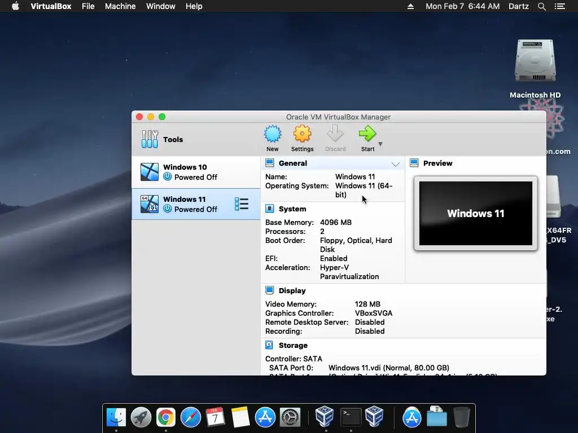Click the Preview section icon

(x=414, y=163)
